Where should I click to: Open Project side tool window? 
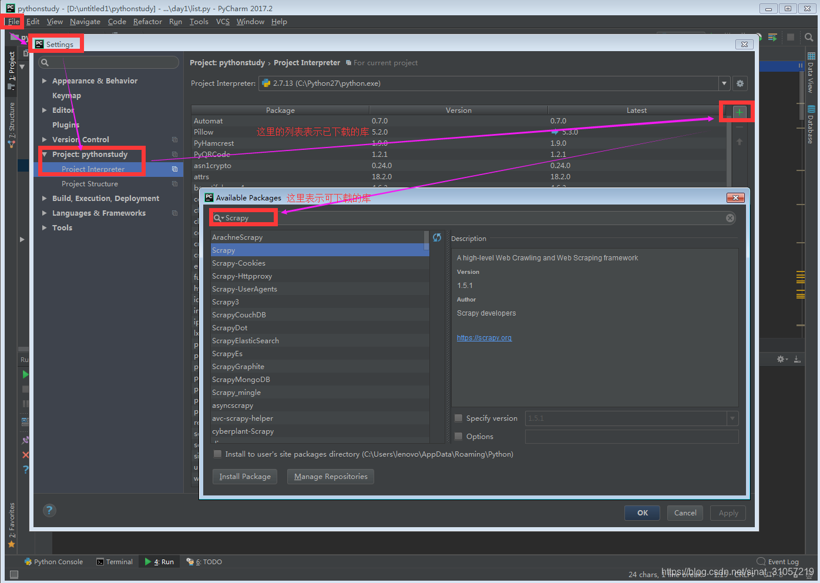click(11, 71)
